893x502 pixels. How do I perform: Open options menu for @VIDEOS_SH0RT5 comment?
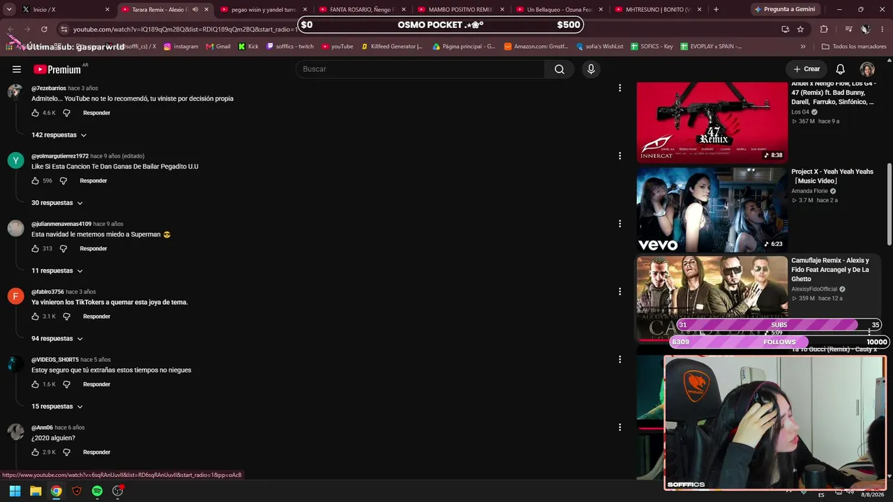(x=620, y=359)
